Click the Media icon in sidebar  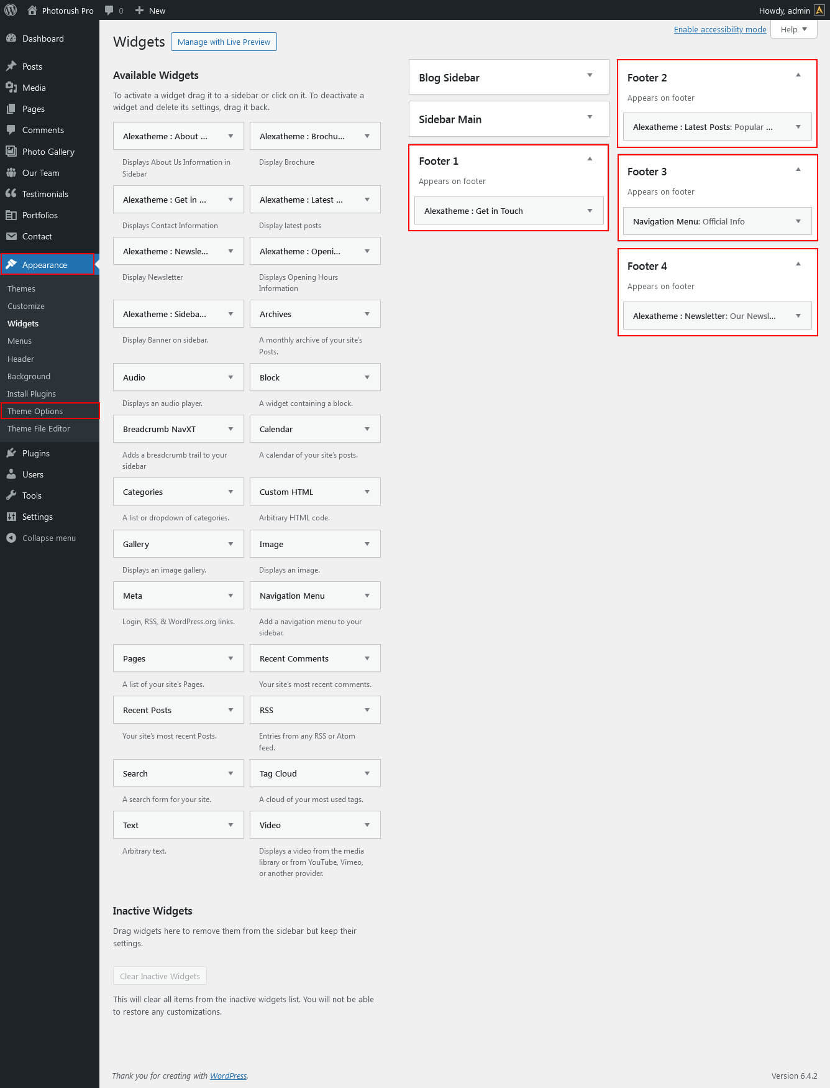click(11, 87)
